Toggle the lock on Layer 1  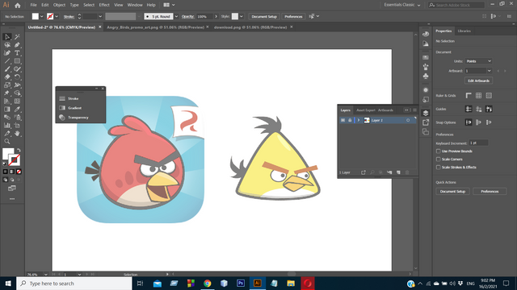(350, 120)
